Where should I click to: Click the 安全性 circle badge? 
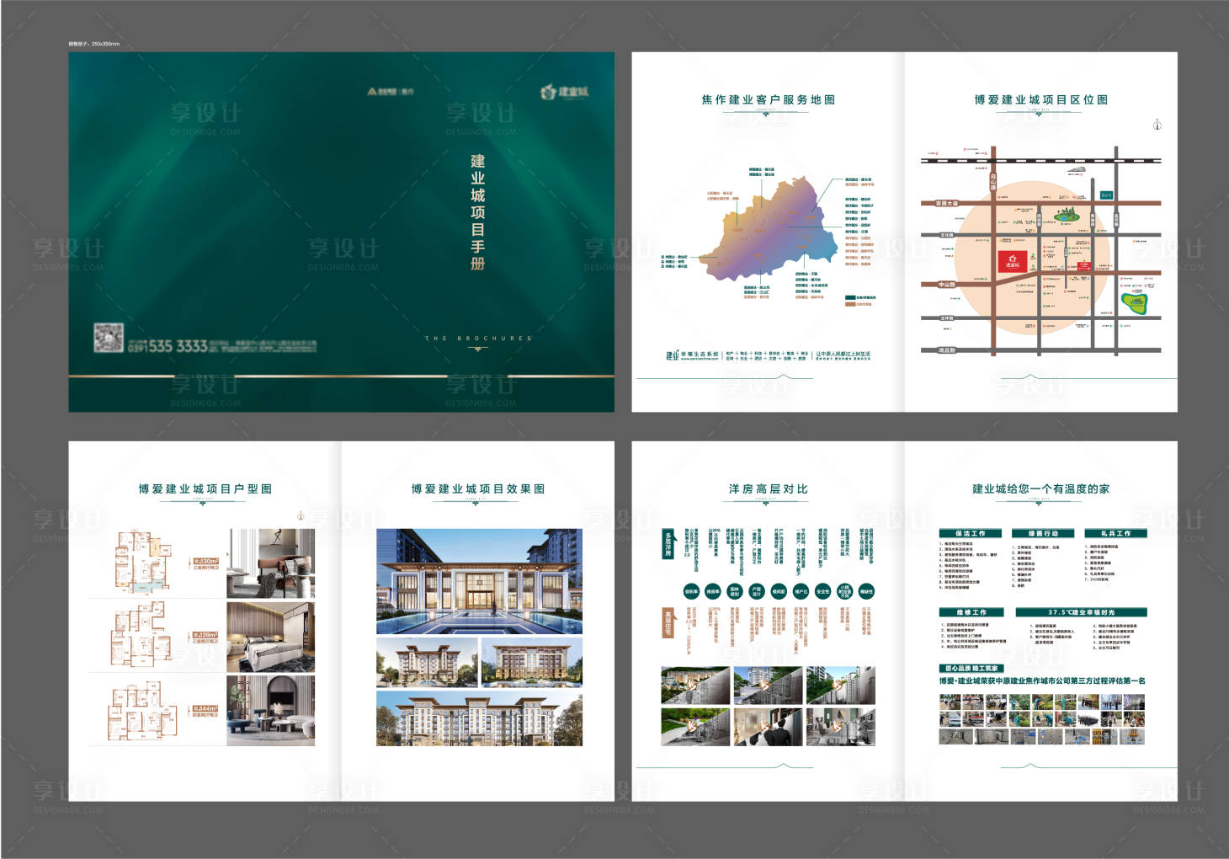coord(822,591)
